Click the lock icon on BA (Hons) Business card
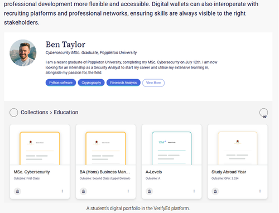This screenshot has height=213, width=279. 83,191
